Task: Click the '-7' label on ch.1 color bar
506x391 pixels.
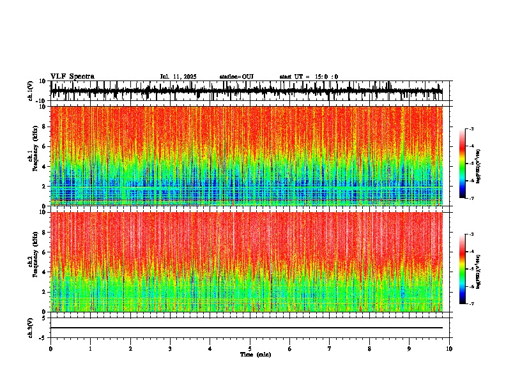Action: [x=471, y=198]
